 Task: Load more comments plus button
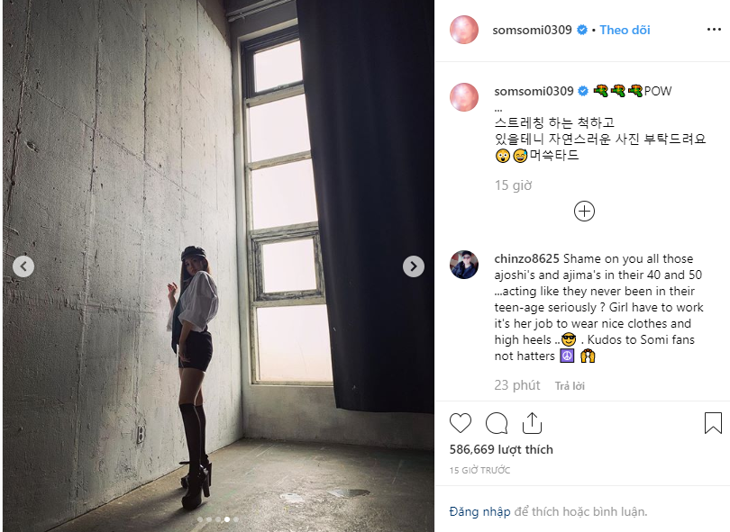pos(584,212)
